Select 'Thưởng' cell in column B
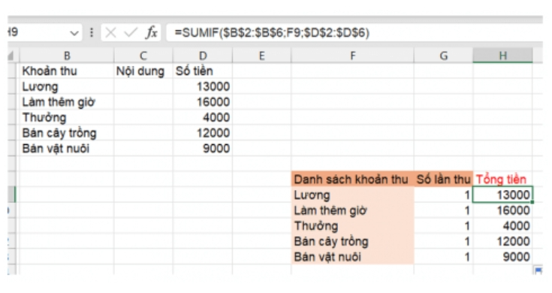The height and width of the screenshot is (293, 552). (67, 117)
